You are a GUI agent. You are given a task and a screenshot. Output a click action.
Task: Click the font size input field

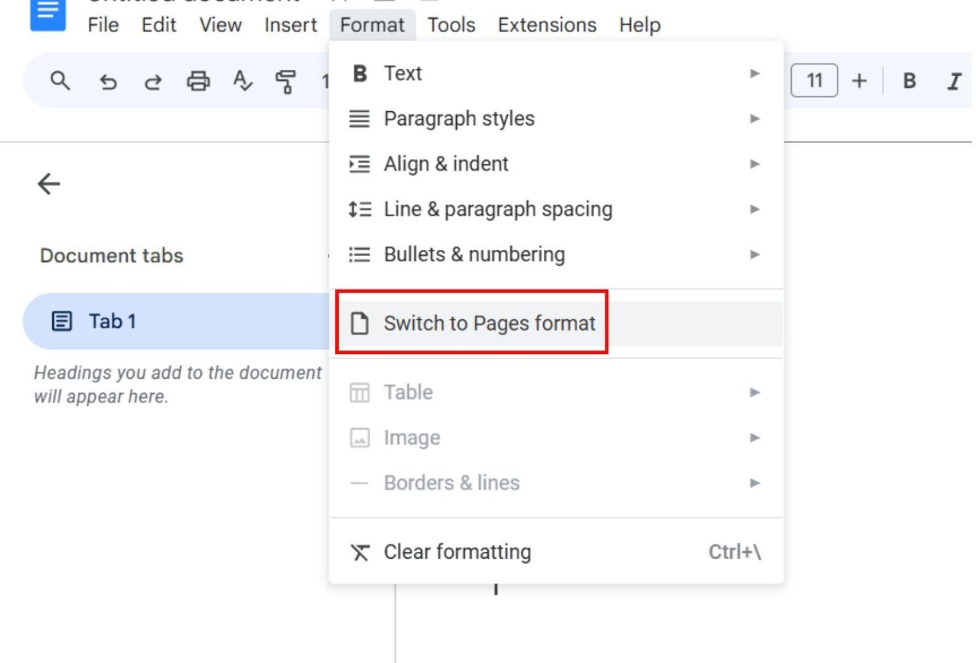coord(814,81)
